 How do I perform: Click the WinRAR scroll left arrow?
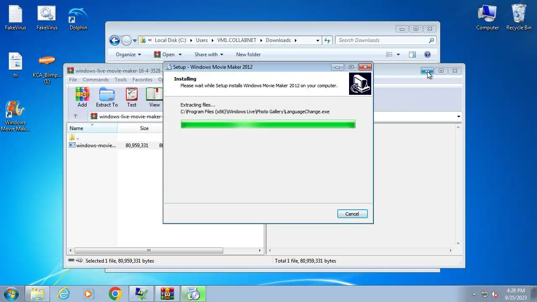pyautogui.click(x=70, y=250)
